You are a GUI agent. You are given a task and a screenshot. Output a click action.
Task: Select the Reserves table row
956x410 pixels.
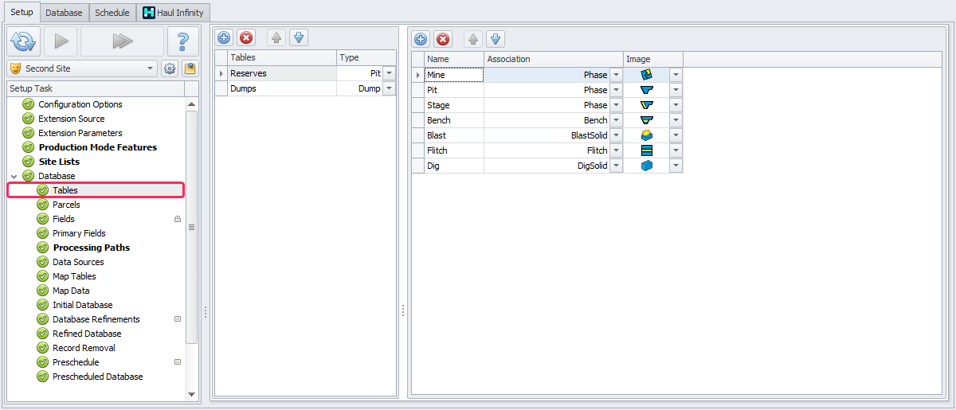coord(282,73)
